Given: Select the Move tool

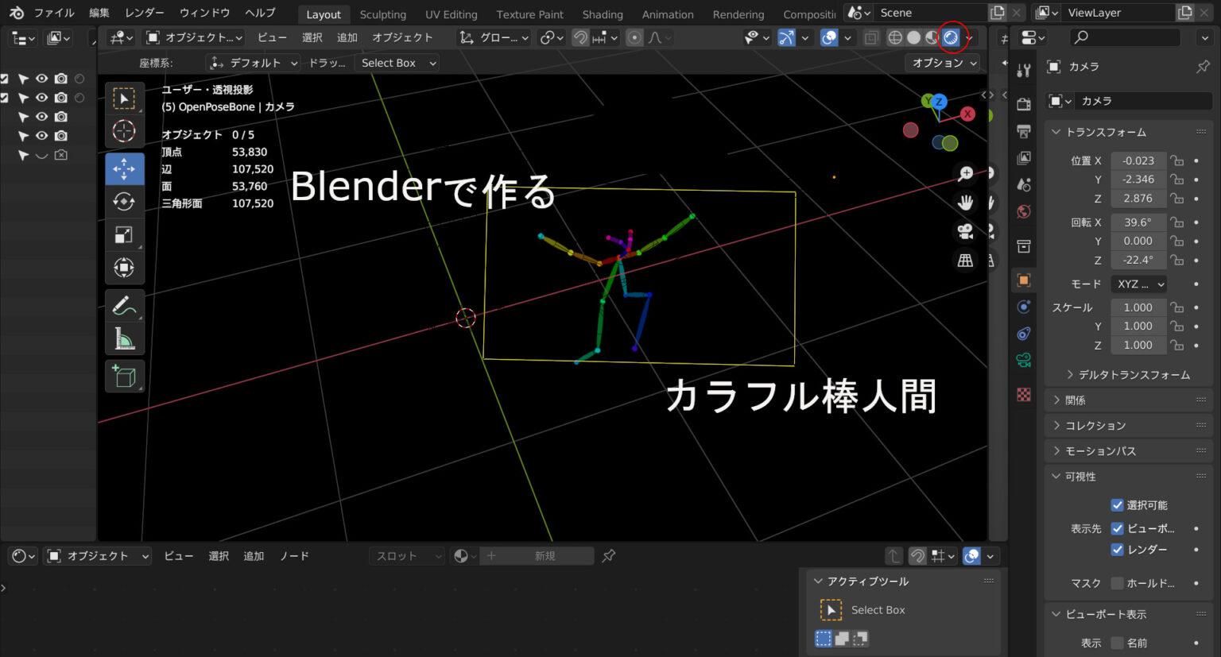Looking at the screenshot, I should (x=125, y=168).
